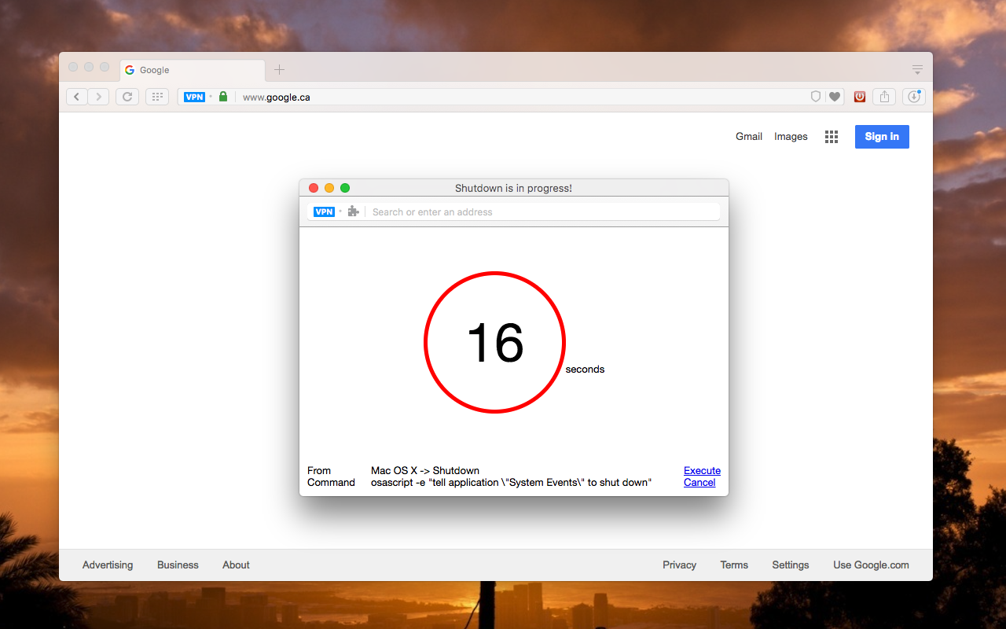Open a new tab with plus button

click(279, 70)
